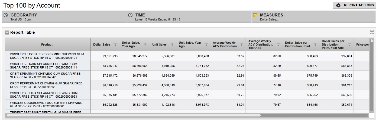Open Dollar Sales per Distribution Point filter
This screenshot has height=120, width=379.
point(315,45)
